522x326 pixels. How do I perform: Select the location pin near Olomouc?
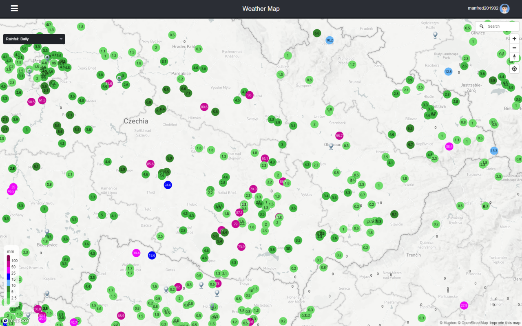(331, 146)
